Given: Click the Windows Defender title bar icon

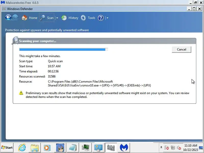Looking at the screenshot, I should click(4, 9).
